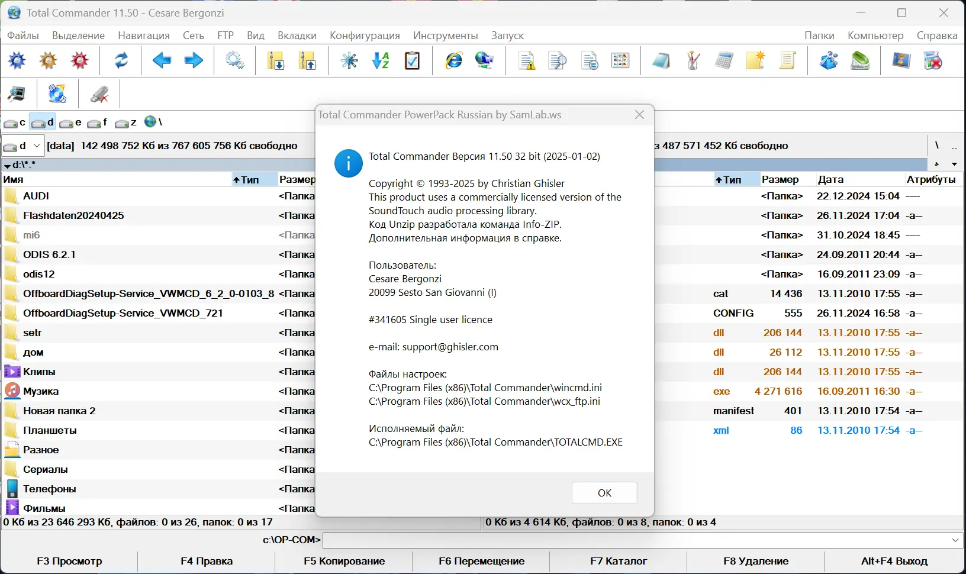Expand the command line history dropdown
Image resolution: width=966 pixels, height=574 pixels.
(x=955, y=540)
